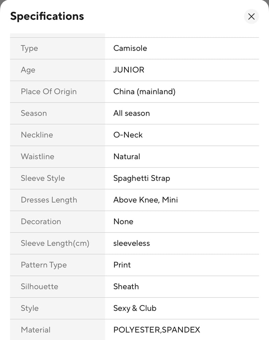The height and width of the screenshot is (340, 269).
Task: Select the Camisole type value
Action: point(130,48)
